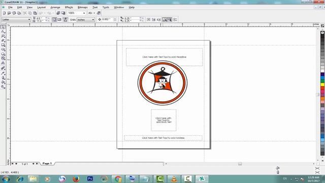Screen dimensions: 325x183
Task: Open the Units inches dropdown
Action: tap(93, 20)
